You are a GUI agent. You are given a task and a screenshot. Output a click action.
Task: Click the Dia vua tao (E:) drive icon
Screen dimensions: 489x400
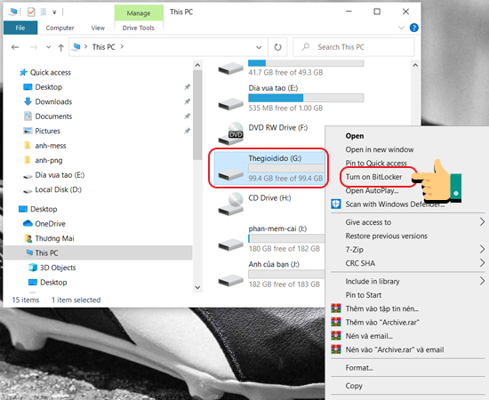pyautogui.click(x=230, y=103)
